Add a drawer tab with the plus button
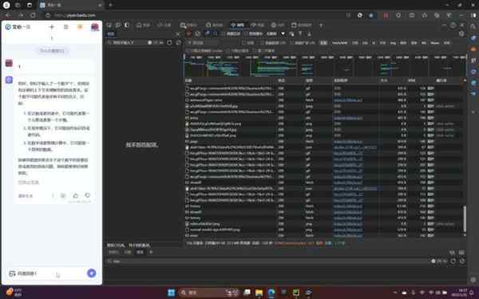 [x=151, y=252]
